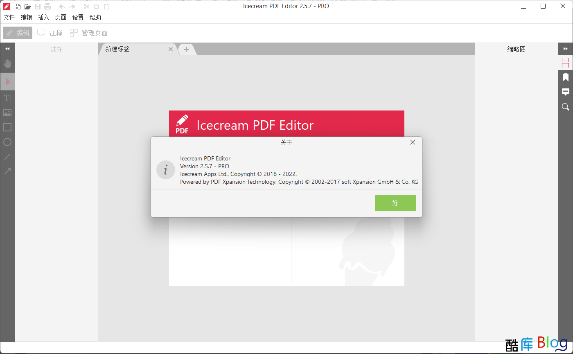The image size is (573, 354).
Task: Select the Rectangle drawing tool
Action: [x=7, y=127]
